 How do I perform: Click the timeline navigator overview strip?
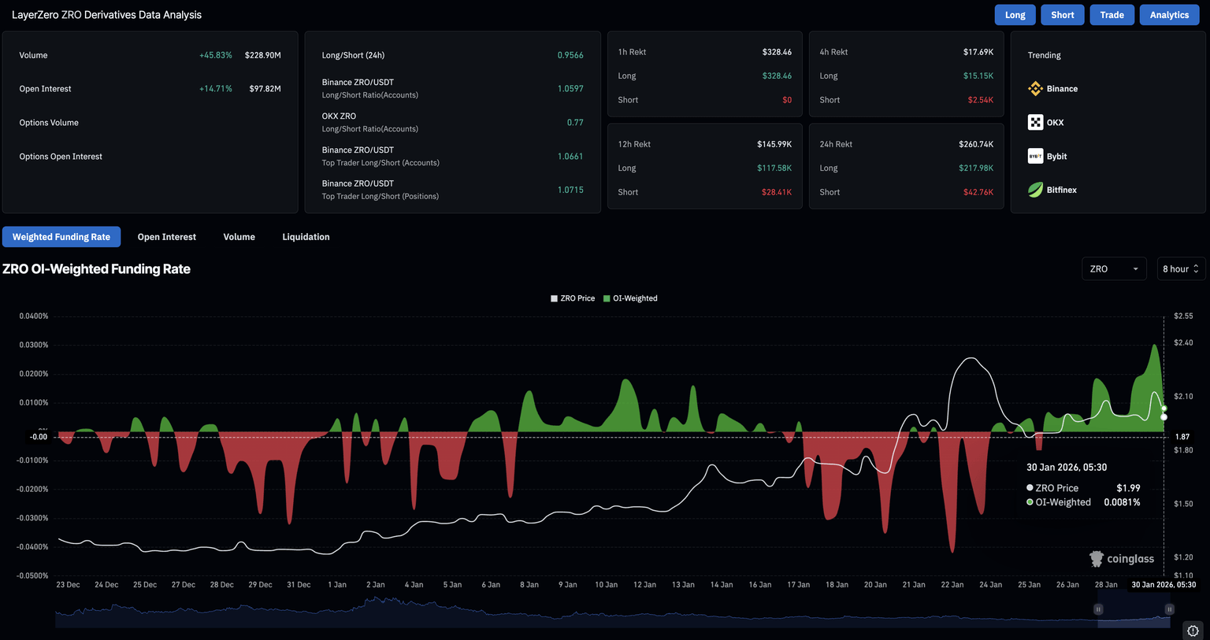pyautogui.click(x=551, y=612)
